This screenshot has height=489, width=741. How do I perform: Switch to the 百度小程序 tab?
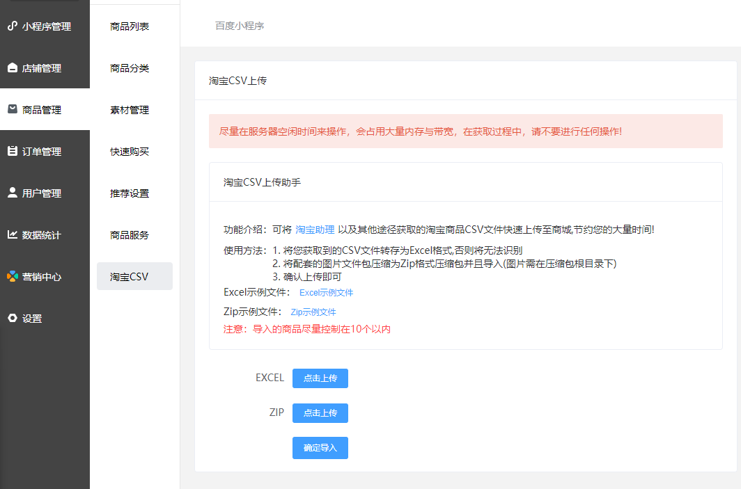(240, 26)
